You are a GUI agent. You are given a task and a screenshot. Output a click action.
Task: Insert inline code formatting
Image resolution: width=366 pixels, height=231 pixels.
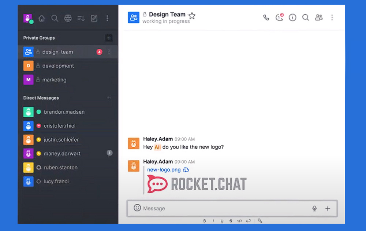239,221
